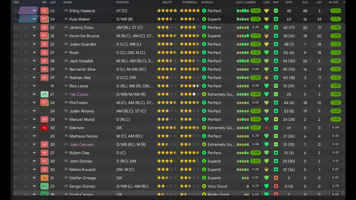The height and width of the screenshot is (200, 356).
Task: Open the player info icon beside Rodri
Action: [66, 52]
